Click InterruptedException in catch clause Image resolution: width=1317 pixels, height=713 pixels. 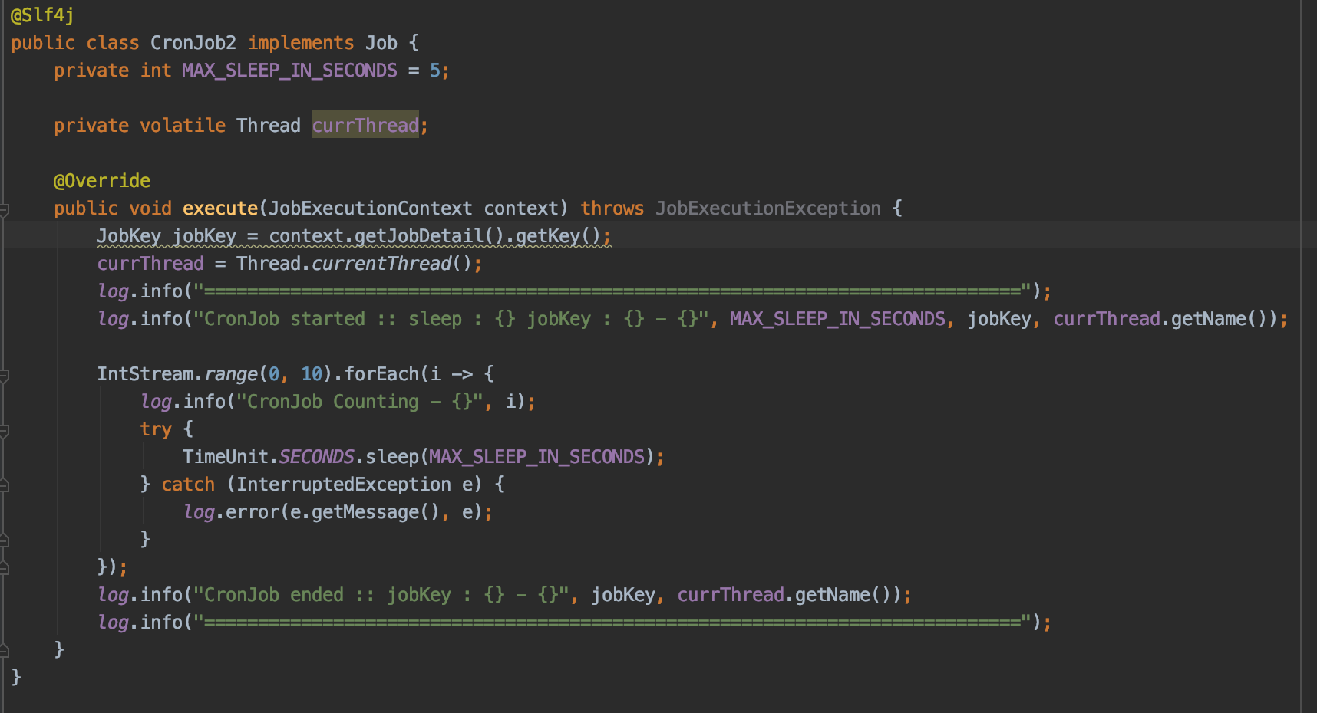click(343, 485)
